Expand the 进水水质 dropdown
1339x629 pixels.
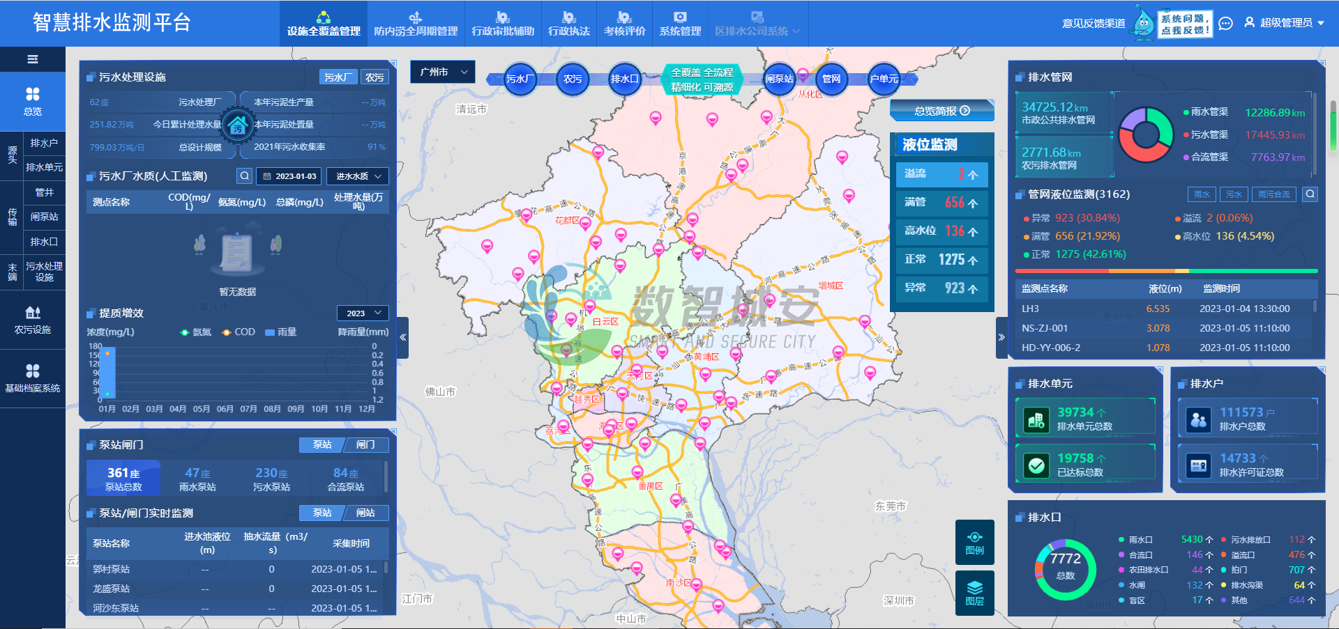tap(358, 176)
